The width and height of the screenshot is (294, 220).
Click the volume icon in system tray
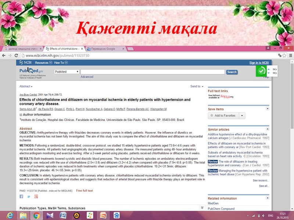[x=263, y=216]
